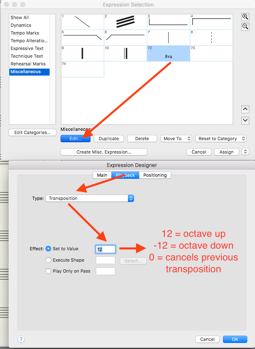
Task: Enable the Play Only on Pass checkbox
Action: pyautogui.click(x=49, y=271)
